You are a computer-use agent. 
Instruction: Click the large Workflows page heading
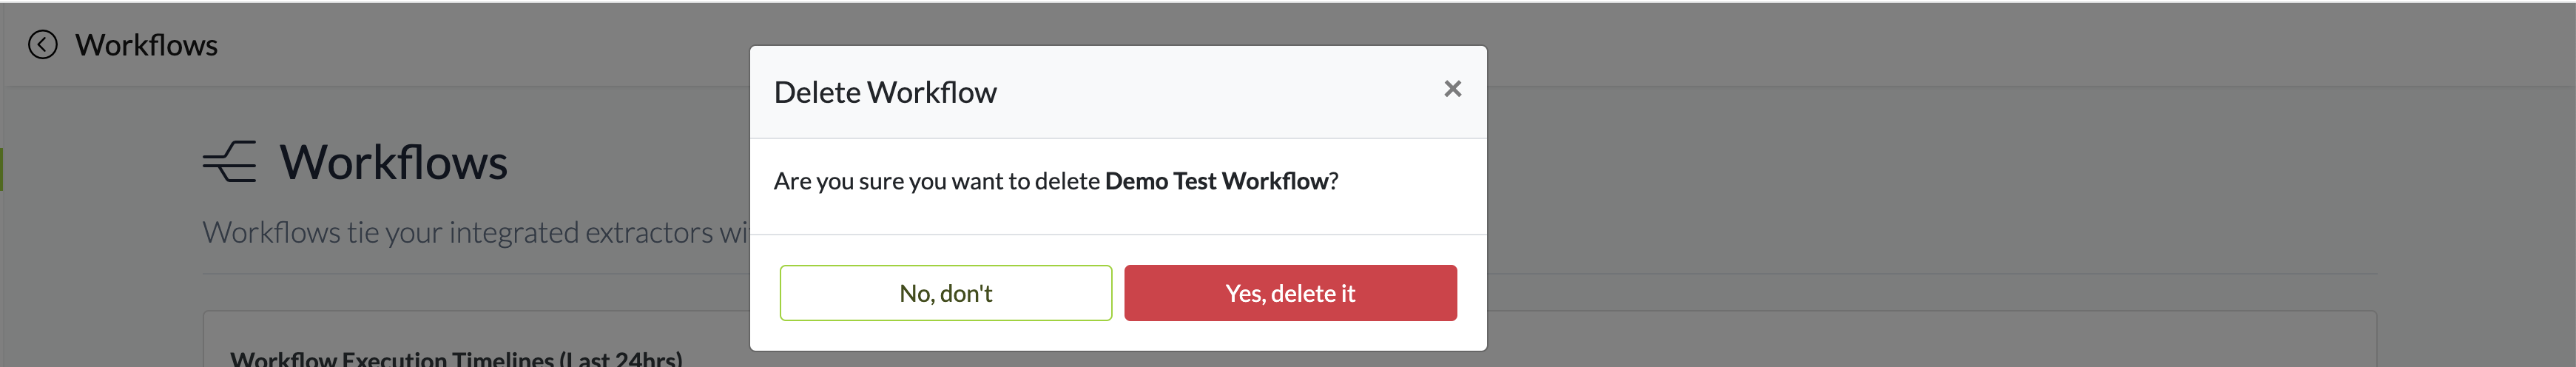point(393,162)
